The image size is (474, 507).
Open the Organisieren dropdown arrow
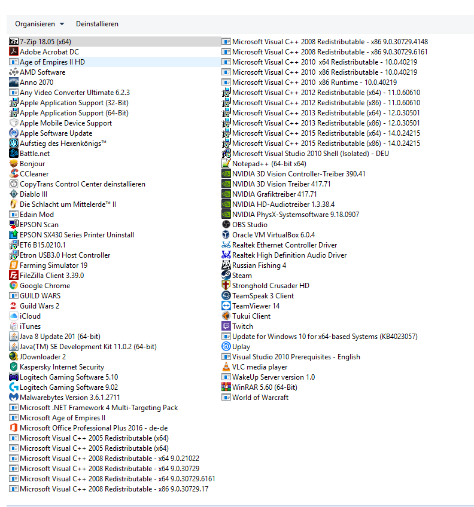pyautogui.click(x=62, y=24)
